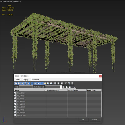The width and height of the screenshot is (125, 125).
Task: Toggle the Display Space Warps filter button
Action: pos(32,83)
